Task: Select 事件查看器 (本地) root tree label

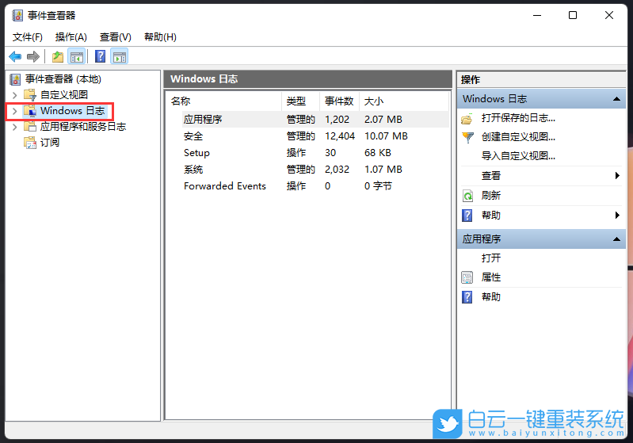Action: [x=63, y=79]
